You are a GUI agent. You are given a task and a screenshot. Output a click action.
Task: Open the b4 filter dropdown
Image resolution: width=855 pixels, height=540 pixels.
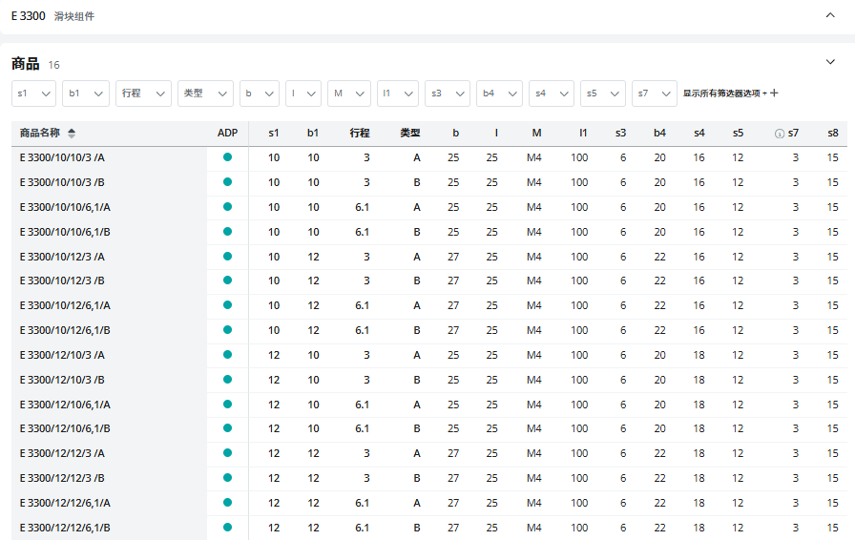tap(499, 93)
